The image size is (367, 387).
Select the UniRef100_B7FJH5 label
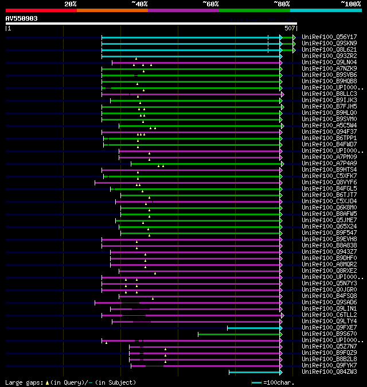point(329,106)
